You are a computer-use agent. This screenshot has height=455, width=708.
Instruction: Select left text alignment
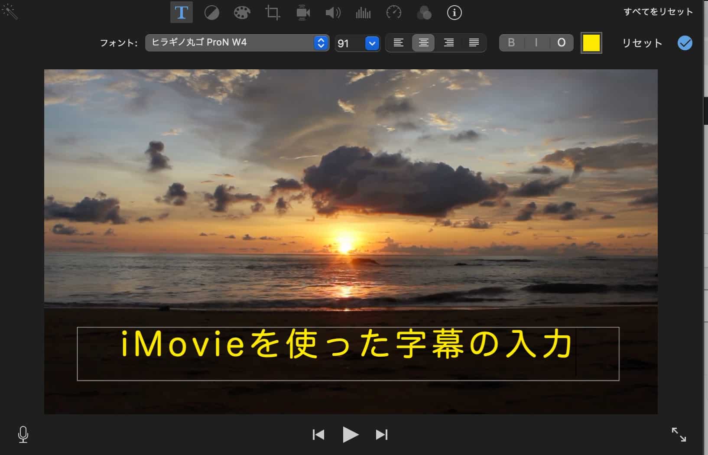click(399, 42)
